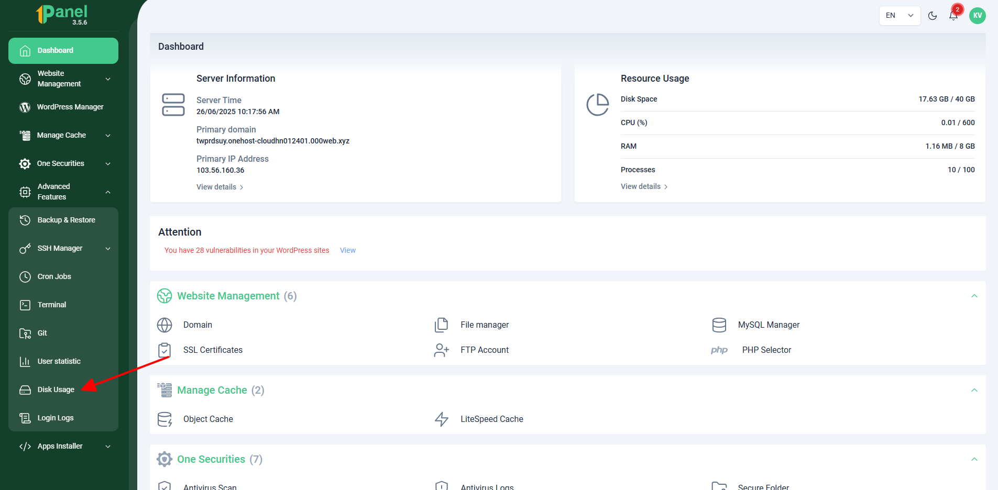Screen dimensions: 998x490
Task: Click the Object Cache database icon
Action: pyautogui.click(x=164, y=419)
